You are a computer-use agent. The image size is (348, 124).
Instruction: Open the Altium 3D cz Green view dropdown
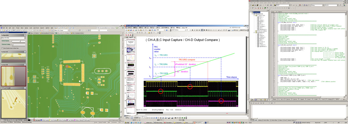coord(68,30)
